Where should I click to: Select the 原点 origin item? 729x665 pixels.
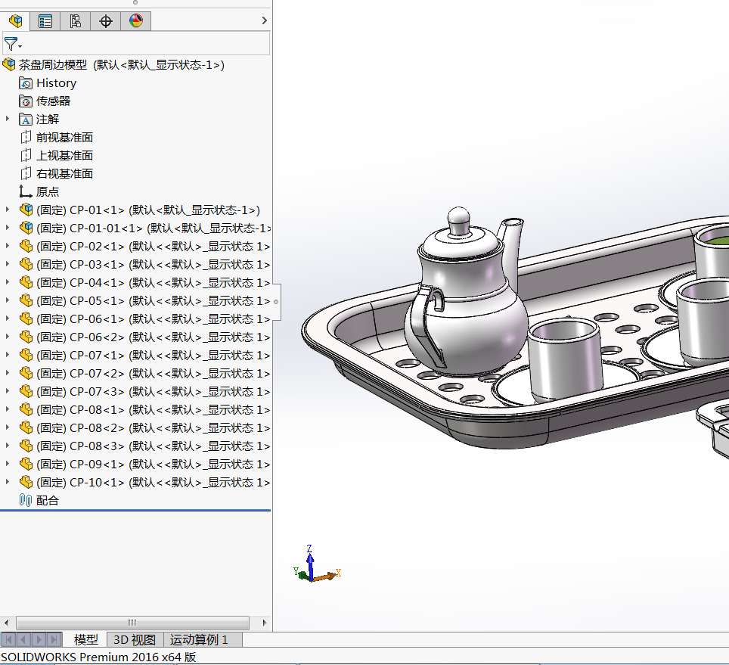47,191
